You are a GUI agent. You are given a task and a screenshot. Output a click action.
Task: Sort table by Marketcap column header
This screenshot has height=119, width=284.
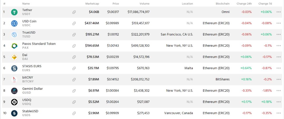92,4
